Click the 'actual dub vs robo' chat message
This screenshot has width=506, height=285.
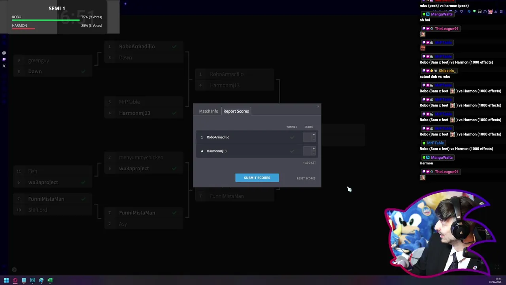click(x=435, y=77)
